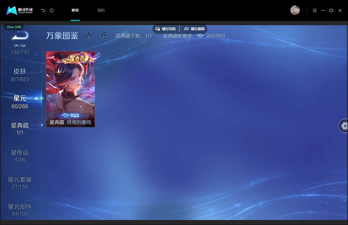Click the ring icon left of 星典藏个数

[104, 36]
